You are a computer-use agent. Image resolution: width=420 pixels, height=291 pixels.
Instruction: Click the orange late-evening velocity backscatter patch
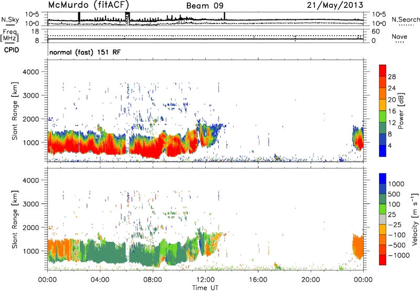pyautogui.click(x=358, y=246)
